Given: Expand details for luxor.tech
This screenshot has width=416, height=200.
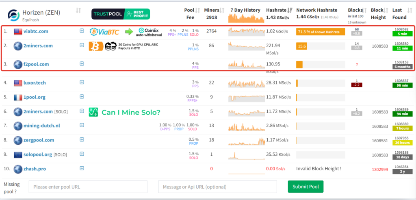Looking at the screenshot, I should click(82, 82).
